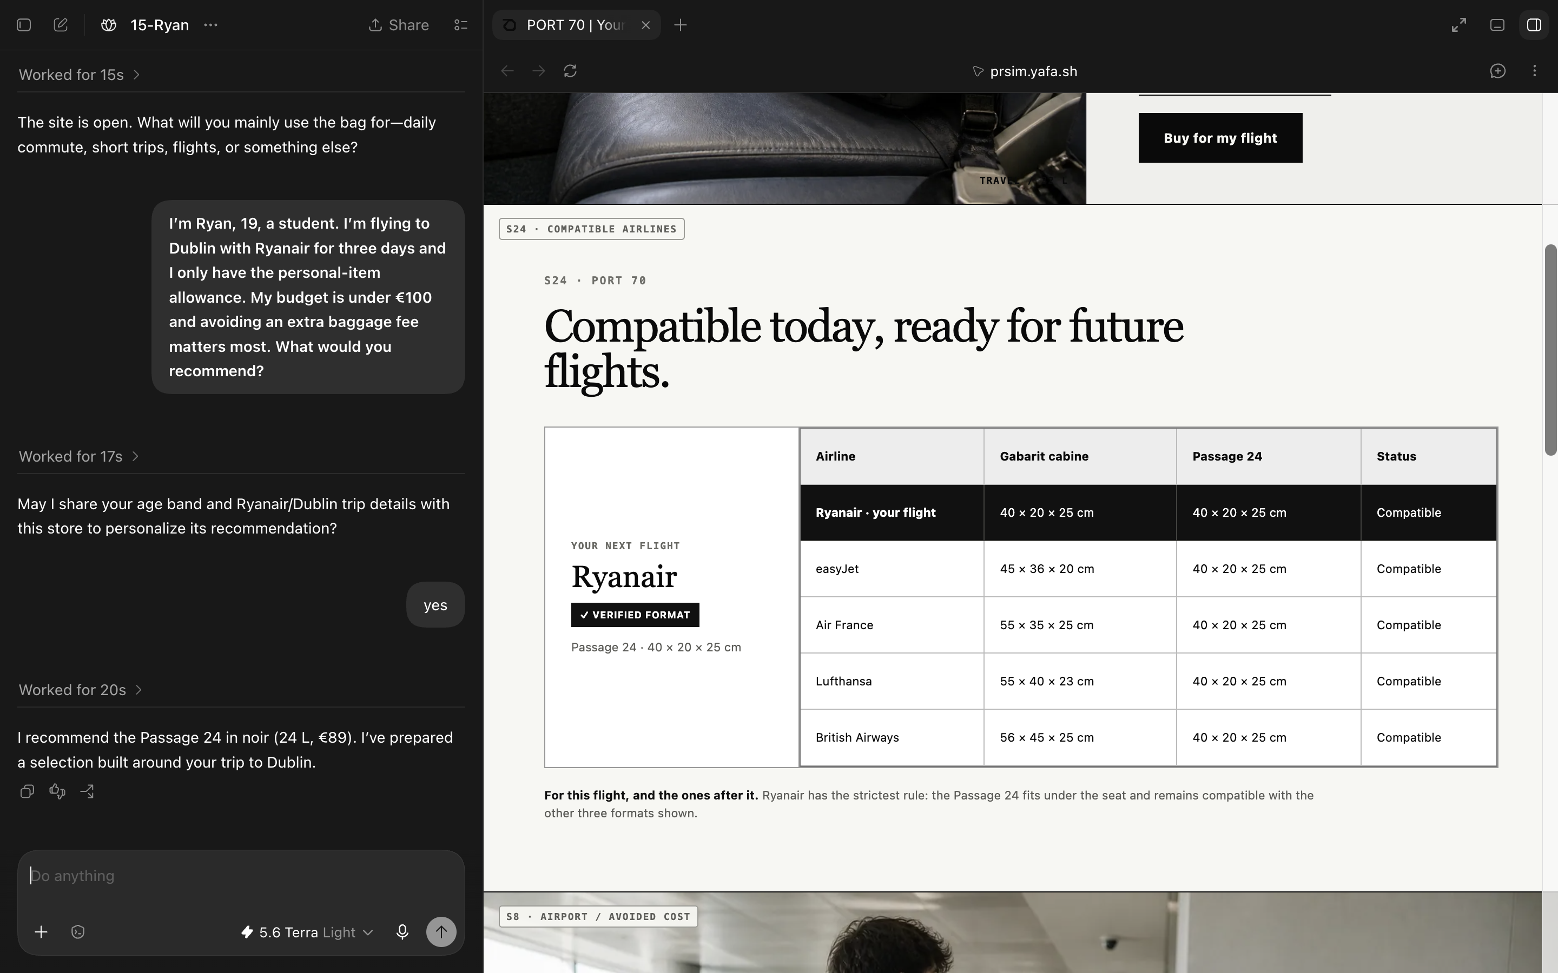Click the 'Compatible today, ready for future flights.' heading

(863, 349)
